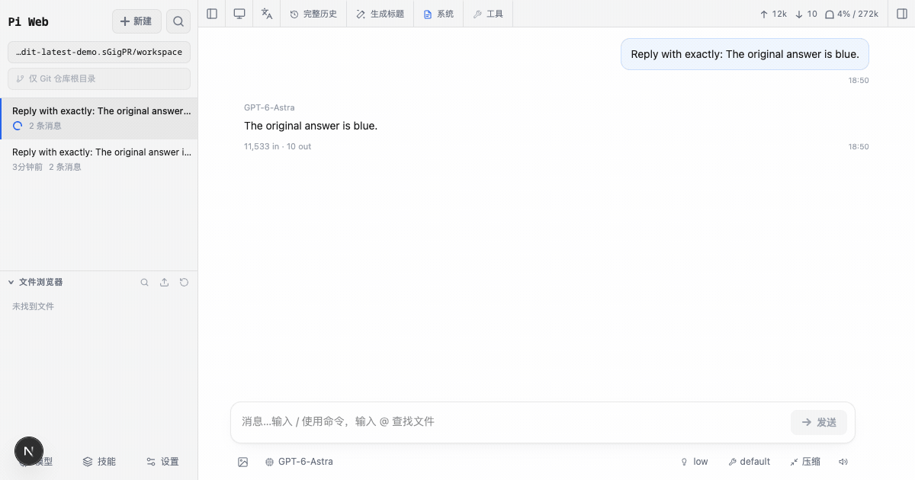Image resolution: width=915 pixels, height=480 pixels.
Task: Click the translate language icon
Action: point(267,14)
